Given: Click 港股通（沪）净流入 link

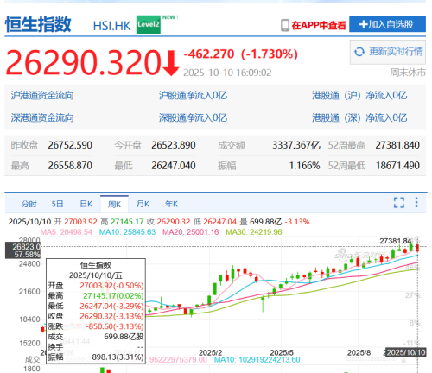Looking at the screenshot, I should (359, 95).
